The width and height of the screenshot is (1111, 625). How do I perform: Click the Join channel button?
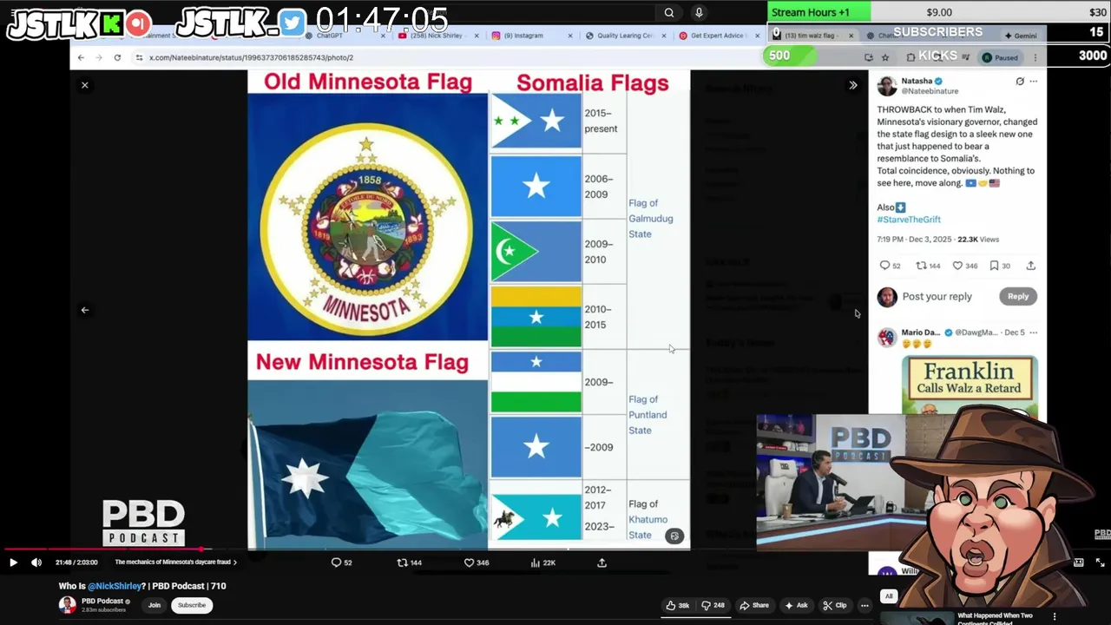154,605
